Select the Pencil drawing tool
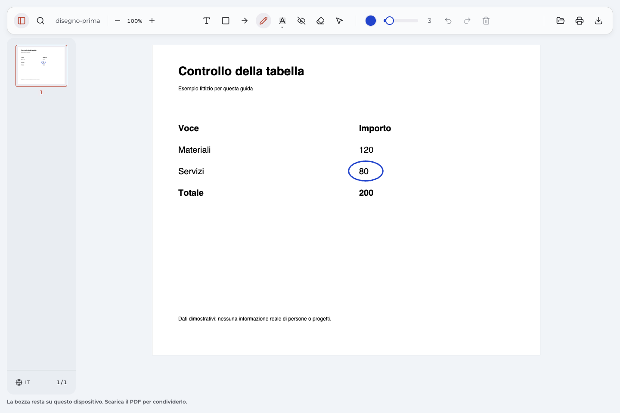The width and height of the screenshot is (620, 413). point(263,21)
